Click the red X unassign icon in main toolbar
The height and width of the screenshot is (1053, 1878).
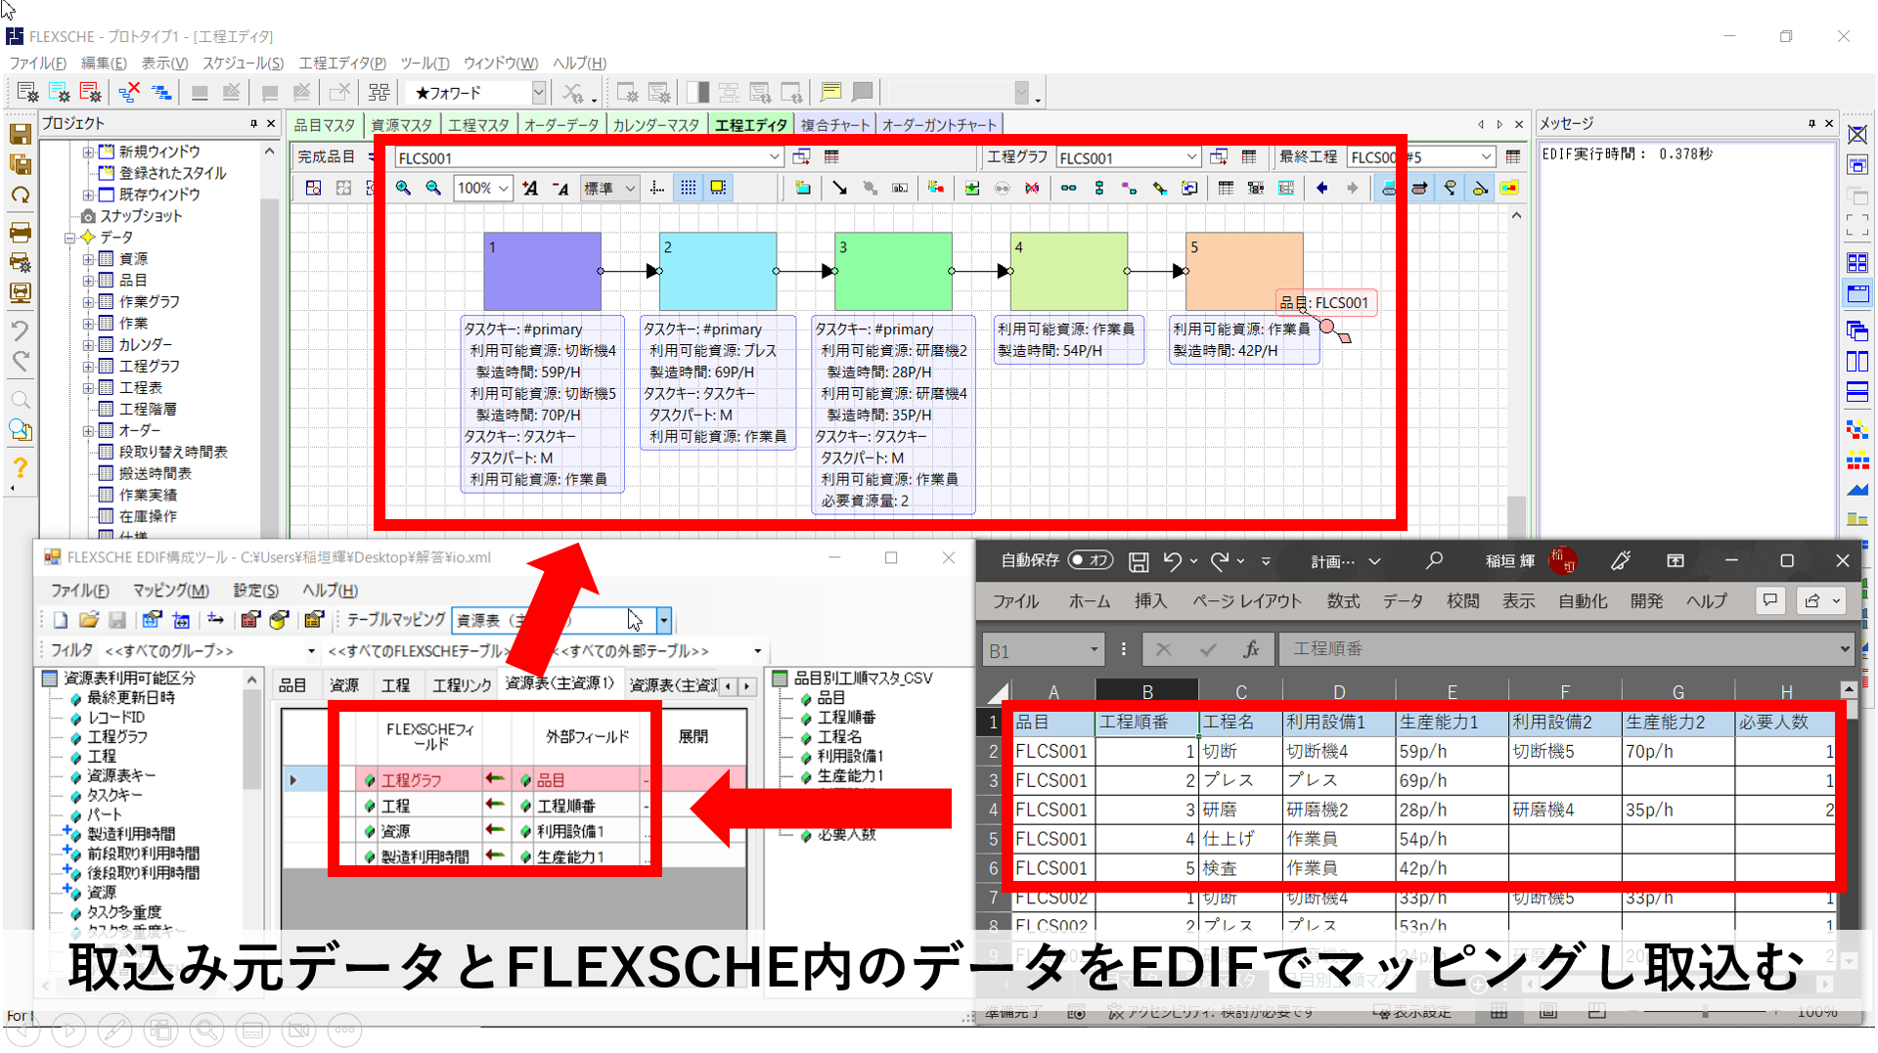[128, 93]
